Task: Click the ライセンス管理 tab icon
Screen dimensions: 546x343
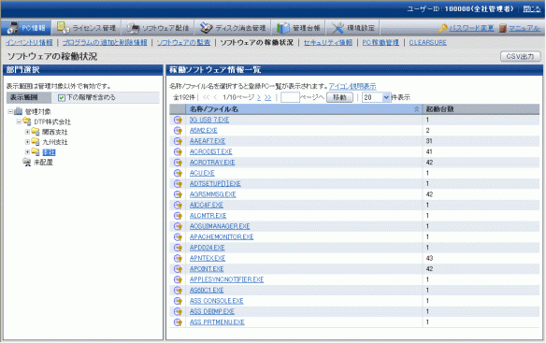Action: pos(63,27)
